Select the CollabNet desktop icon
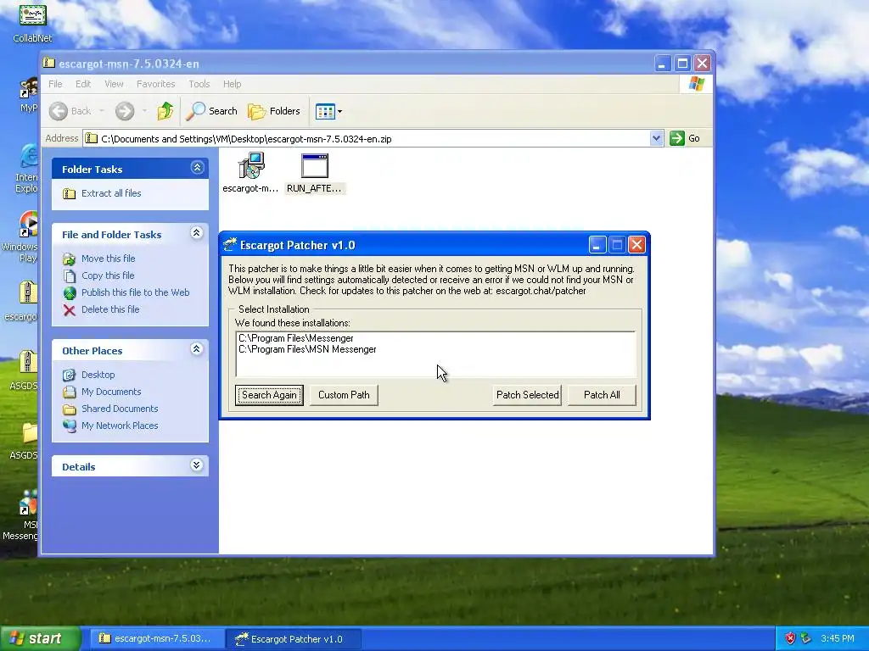869x651 pixels. tap(33, 22)
